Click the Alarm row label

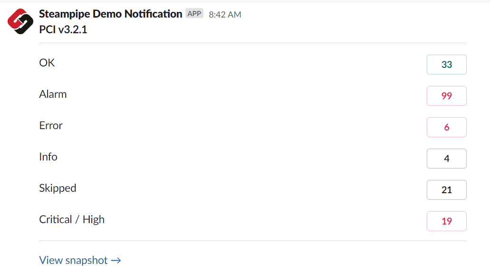[x=53, y=94]
